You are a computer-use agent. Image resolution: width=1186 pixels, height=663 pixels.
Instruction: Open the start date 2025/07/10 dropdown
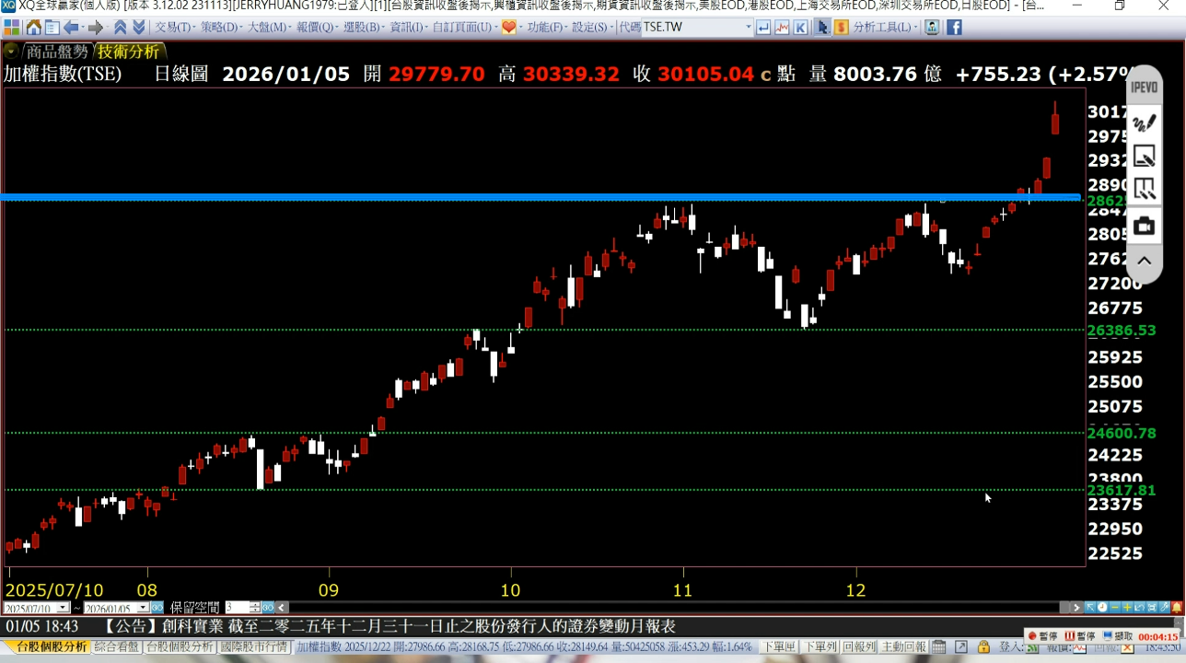pos(63,608)
